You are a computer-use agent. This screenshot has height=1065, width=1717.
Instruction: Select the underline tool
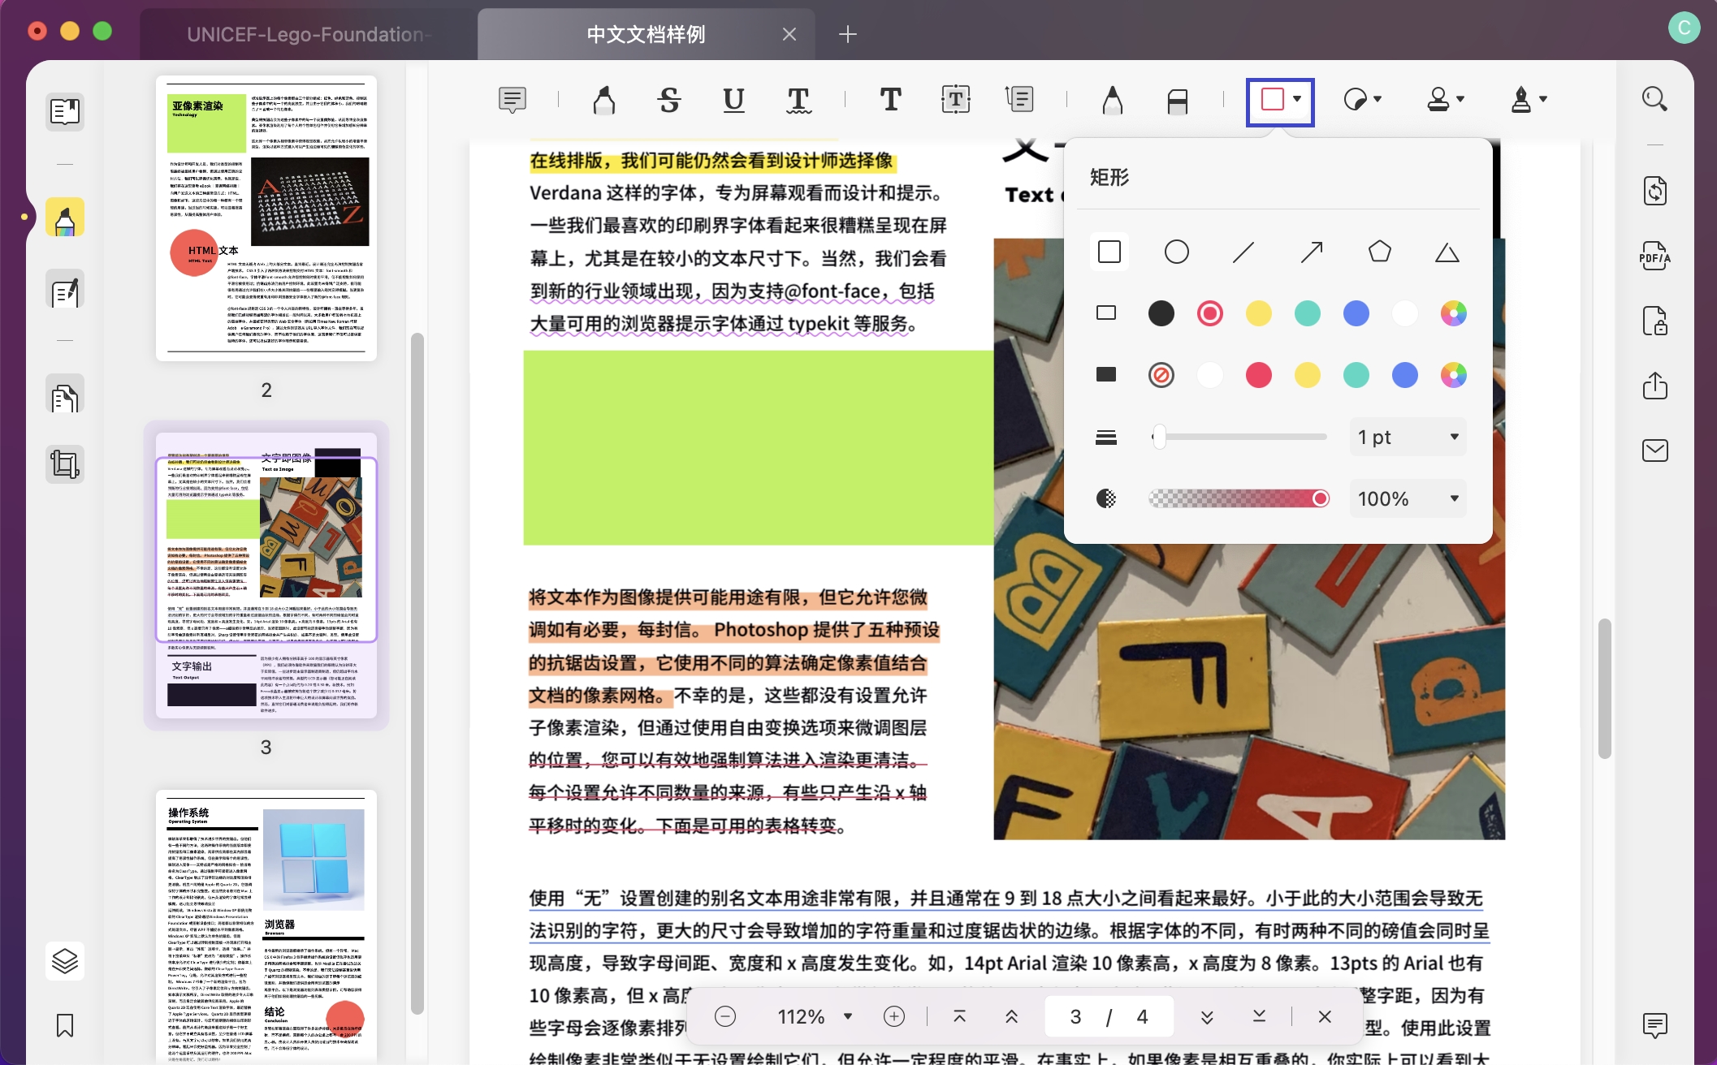tap(733, 100)
